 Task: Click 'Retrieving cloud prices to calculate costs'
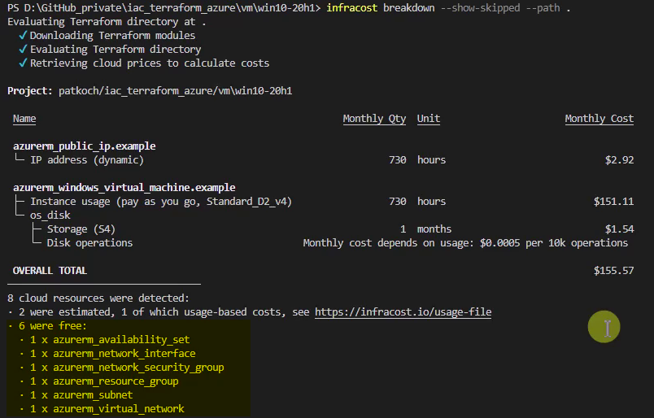pos(150,63)
